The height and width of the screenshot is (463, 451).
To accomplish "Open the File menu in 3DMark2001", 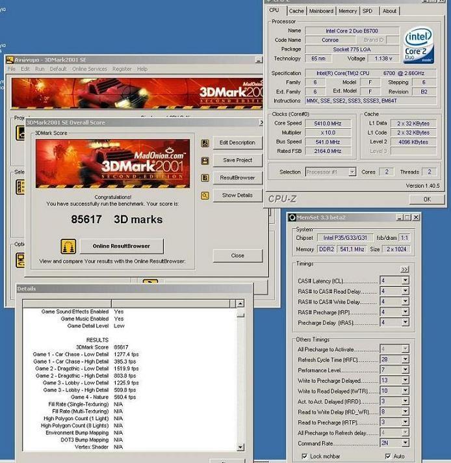I will tap(12, 69).
